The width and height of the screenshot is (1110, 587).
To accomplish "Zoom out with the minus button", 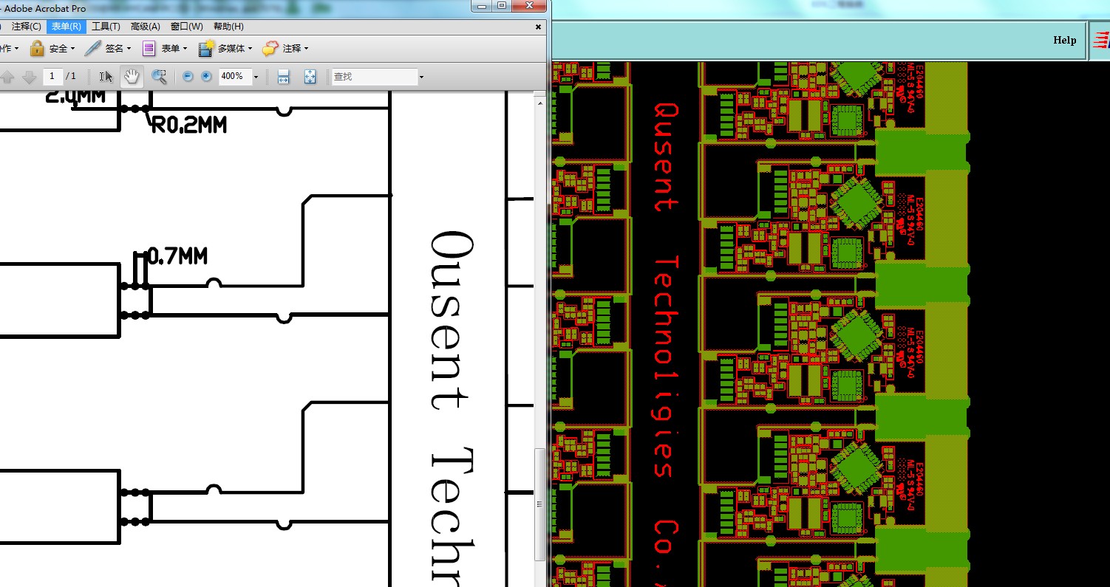I will [188, 77].
